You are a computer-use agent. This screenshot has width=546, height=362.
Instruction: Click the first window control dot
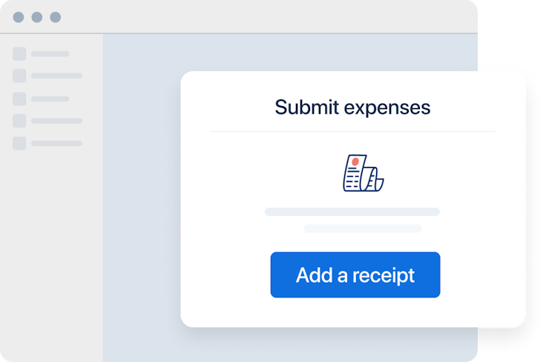(x=19, y=17)
